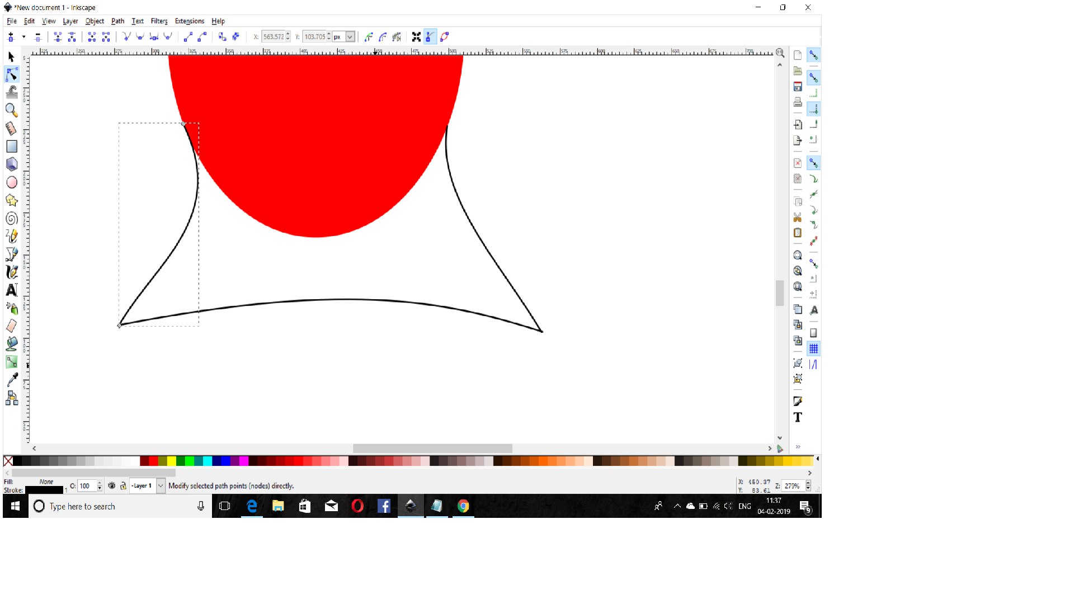The width and height of the screenshot is (1074, 604).
Task: Toggle current layer lock icon
Action: pos(123,486)
